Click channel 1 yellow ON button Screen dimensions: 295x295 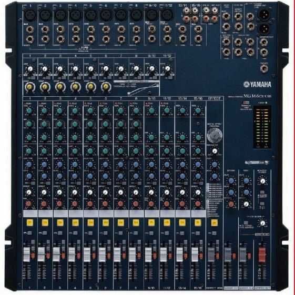click(30, 222)
